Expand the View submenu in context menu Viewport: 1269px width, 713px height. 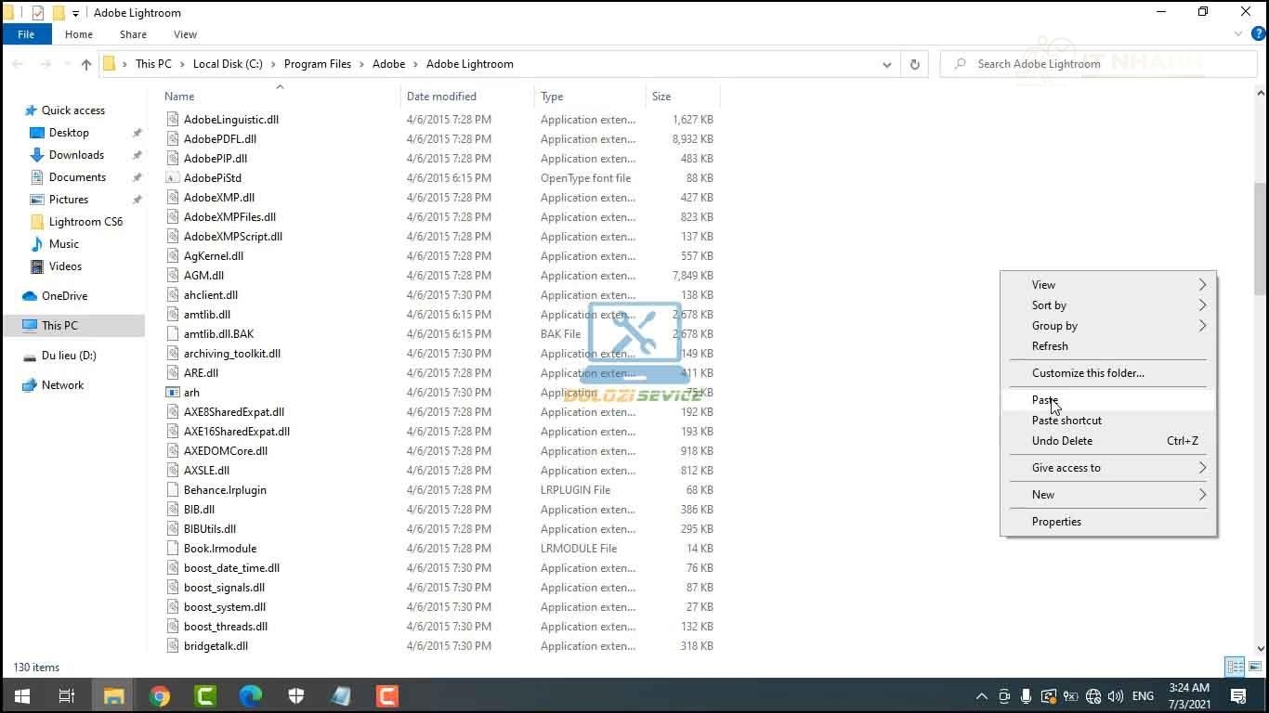pyautogui.click(x=1107, y=285)
